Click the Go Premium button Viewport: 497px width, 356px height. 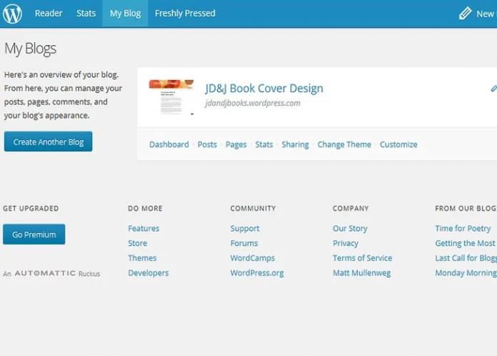point(34,234)
